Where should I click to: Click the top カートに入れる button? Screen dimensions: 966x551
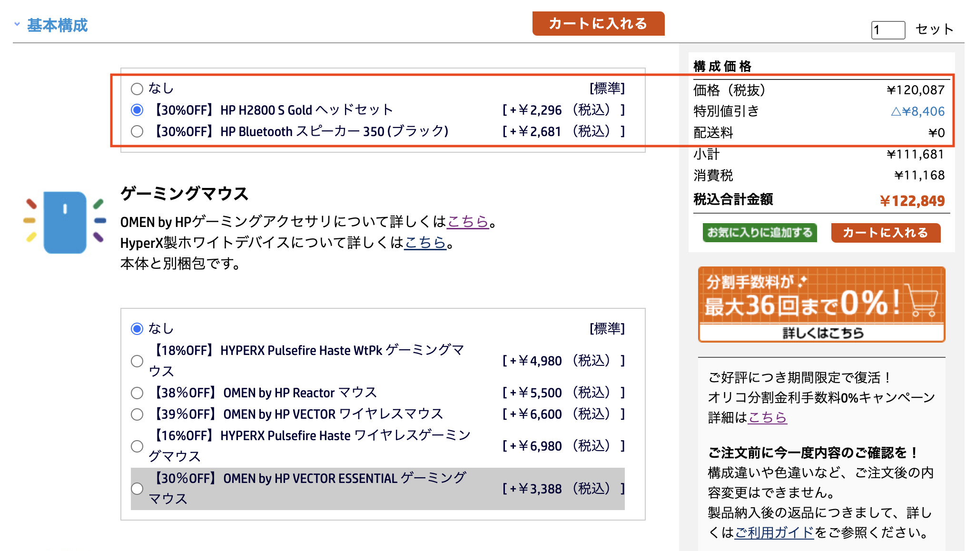coord(598,23)
